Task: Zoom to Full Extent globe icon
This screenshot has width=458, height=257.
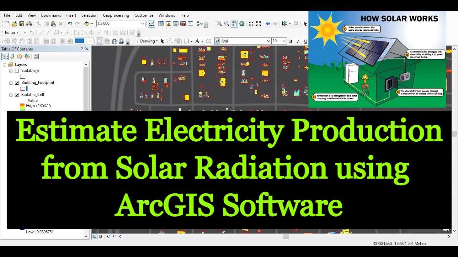Action: point(242,24)
